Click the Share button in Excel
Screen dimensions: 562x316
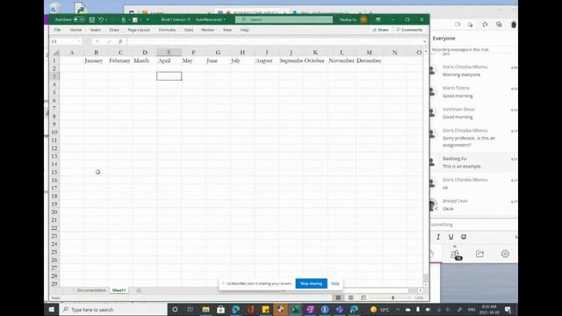tap(380, 30)
